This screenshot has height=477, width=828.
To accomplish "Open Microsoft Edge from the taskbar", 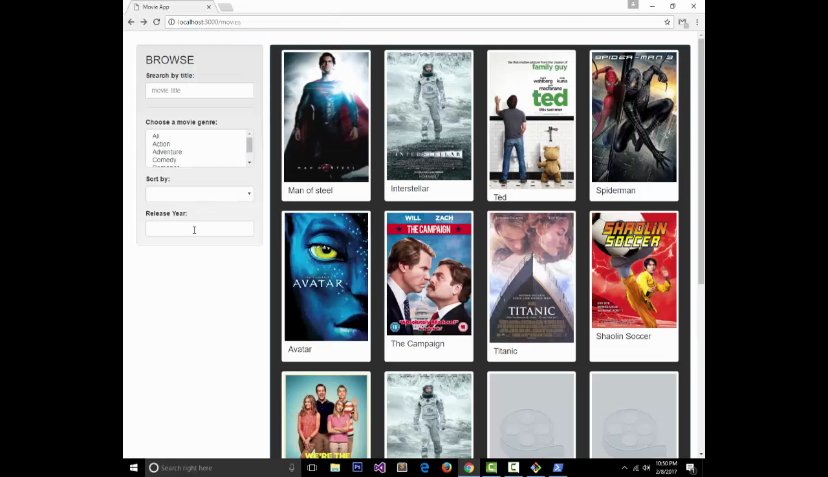I will 424,468.
